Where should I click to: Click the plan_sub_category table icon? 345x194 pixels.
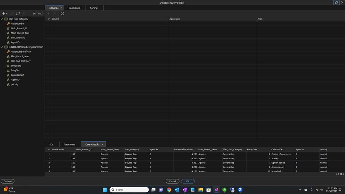point(6,19)
